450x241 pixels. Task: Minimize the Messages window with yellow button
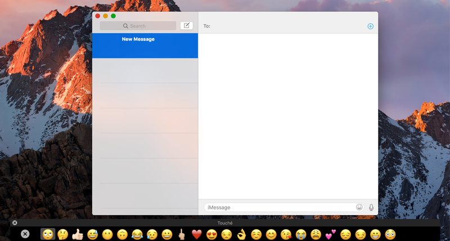[x=105, y=16]
